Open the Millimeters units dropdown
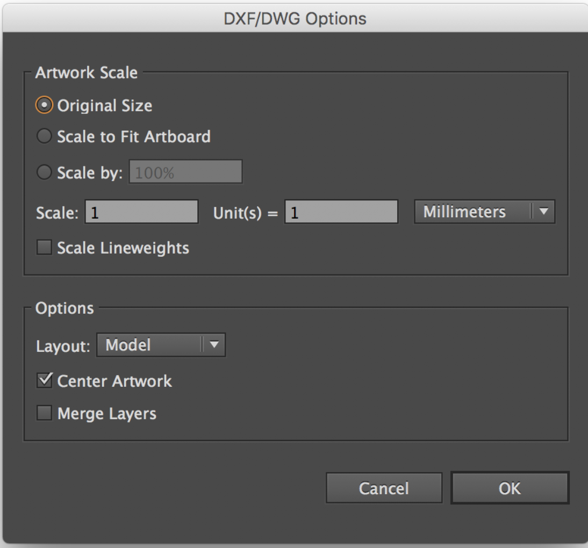Viewport: 588px width, 548px height. (x=484, y=212)
